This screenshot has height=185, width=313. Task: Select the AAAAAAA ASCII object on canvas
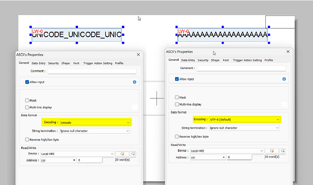coord(223,35)
